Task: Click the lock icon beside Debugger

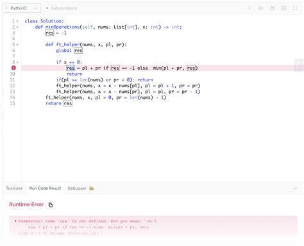Action: [92, 188]
